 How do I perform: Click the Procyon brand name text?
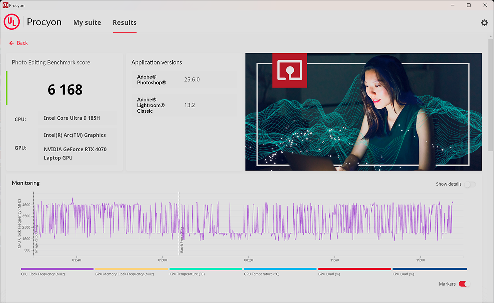(44, 22)
